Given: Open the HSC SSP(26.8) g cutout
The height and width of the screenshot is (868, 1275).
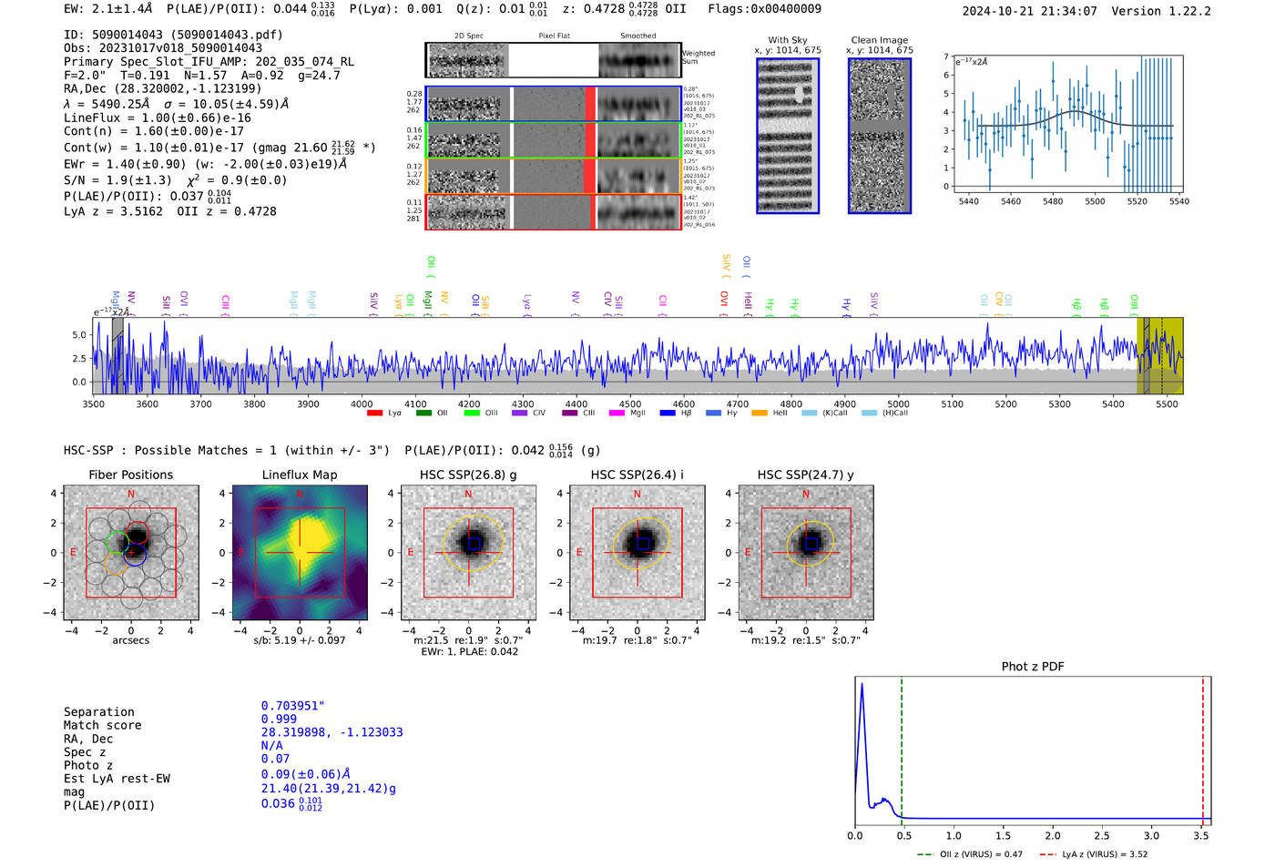Looking at the screenshot, I should pyautogui.click(x=468, y=553).
